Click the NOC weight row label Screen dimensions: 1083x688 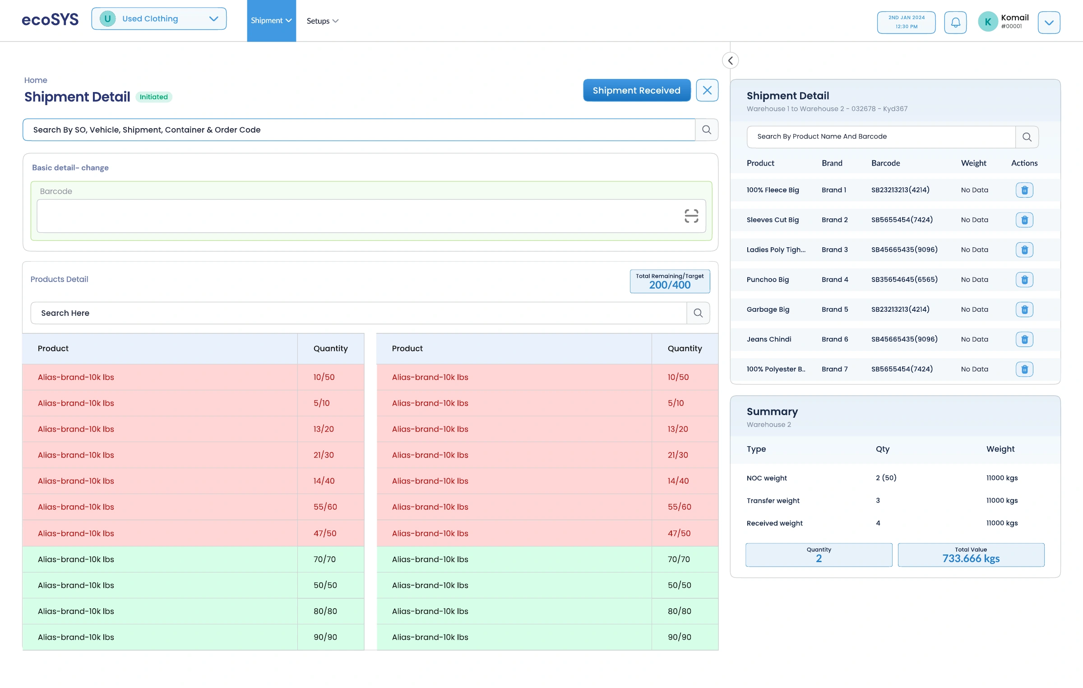[767, 478]
